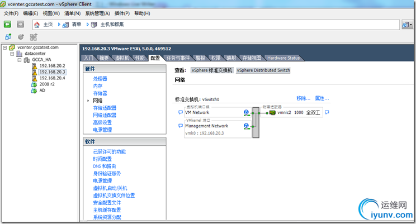Switch to the 摘要 tab
The width and height of the screenshot is (416, 224).
pos(104,58)
